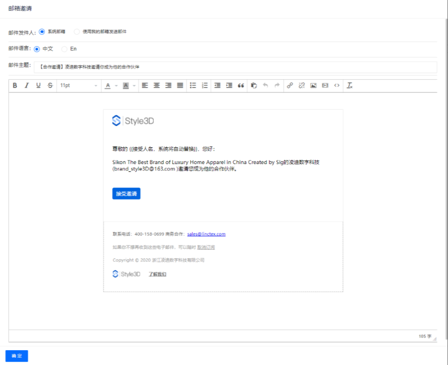This screenshot has width=448, height=365.
Task: Open the 11pt font size dropdown
Action: 79,86
